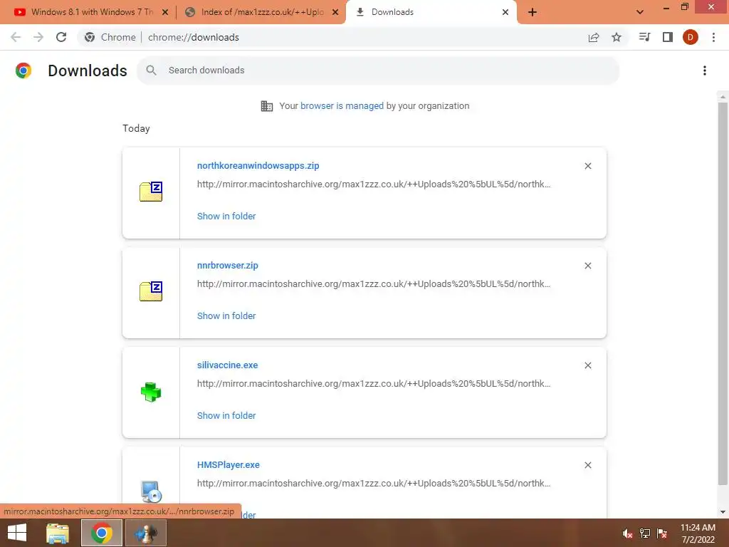Open Action Center flag icon
Viewport: 729px width, 547px height.
click(x=662, y=533)
